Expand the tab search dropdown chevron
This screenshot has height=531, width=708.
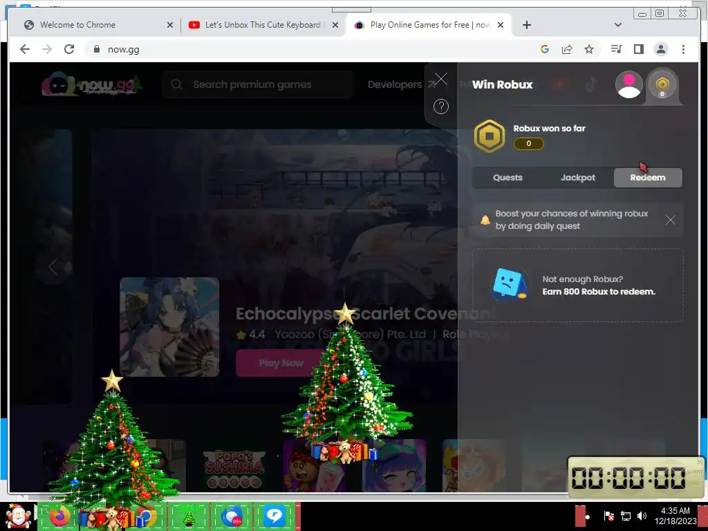[x=618, y=25]
